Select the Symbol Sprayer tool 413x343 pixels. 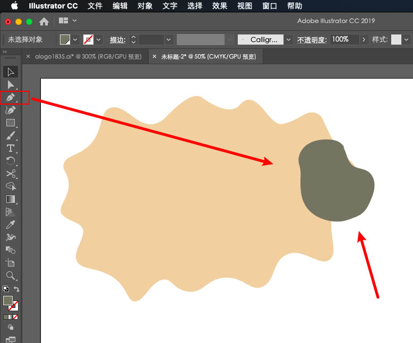click(11, 237)
